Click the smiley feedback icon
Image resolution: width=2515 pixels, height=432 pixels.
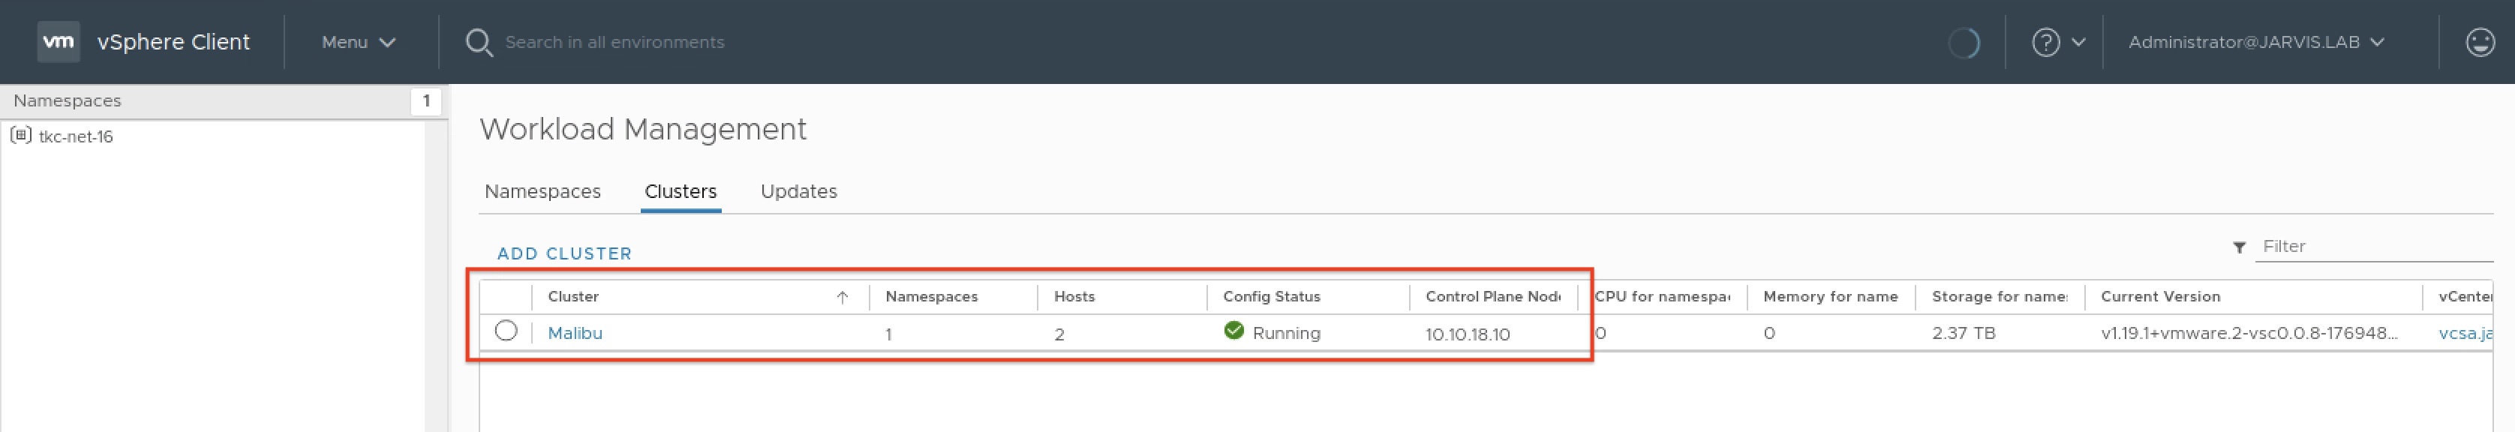click(x=2480, y=42)
